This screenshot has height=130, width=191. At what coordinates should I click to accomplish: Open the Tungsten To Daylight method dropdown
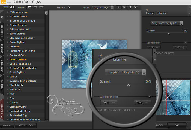(x=166, y=23)
